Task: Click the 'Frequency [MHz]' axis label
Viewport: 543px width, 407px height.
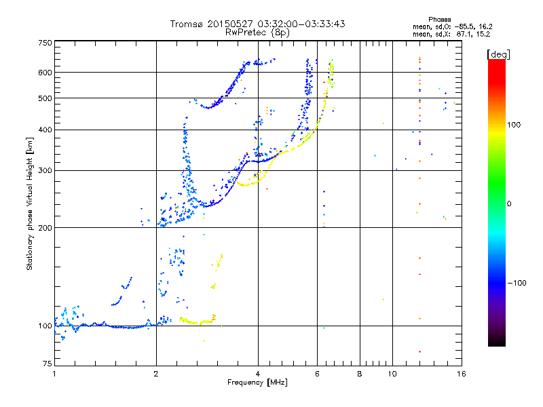Action: coord(257,383)
